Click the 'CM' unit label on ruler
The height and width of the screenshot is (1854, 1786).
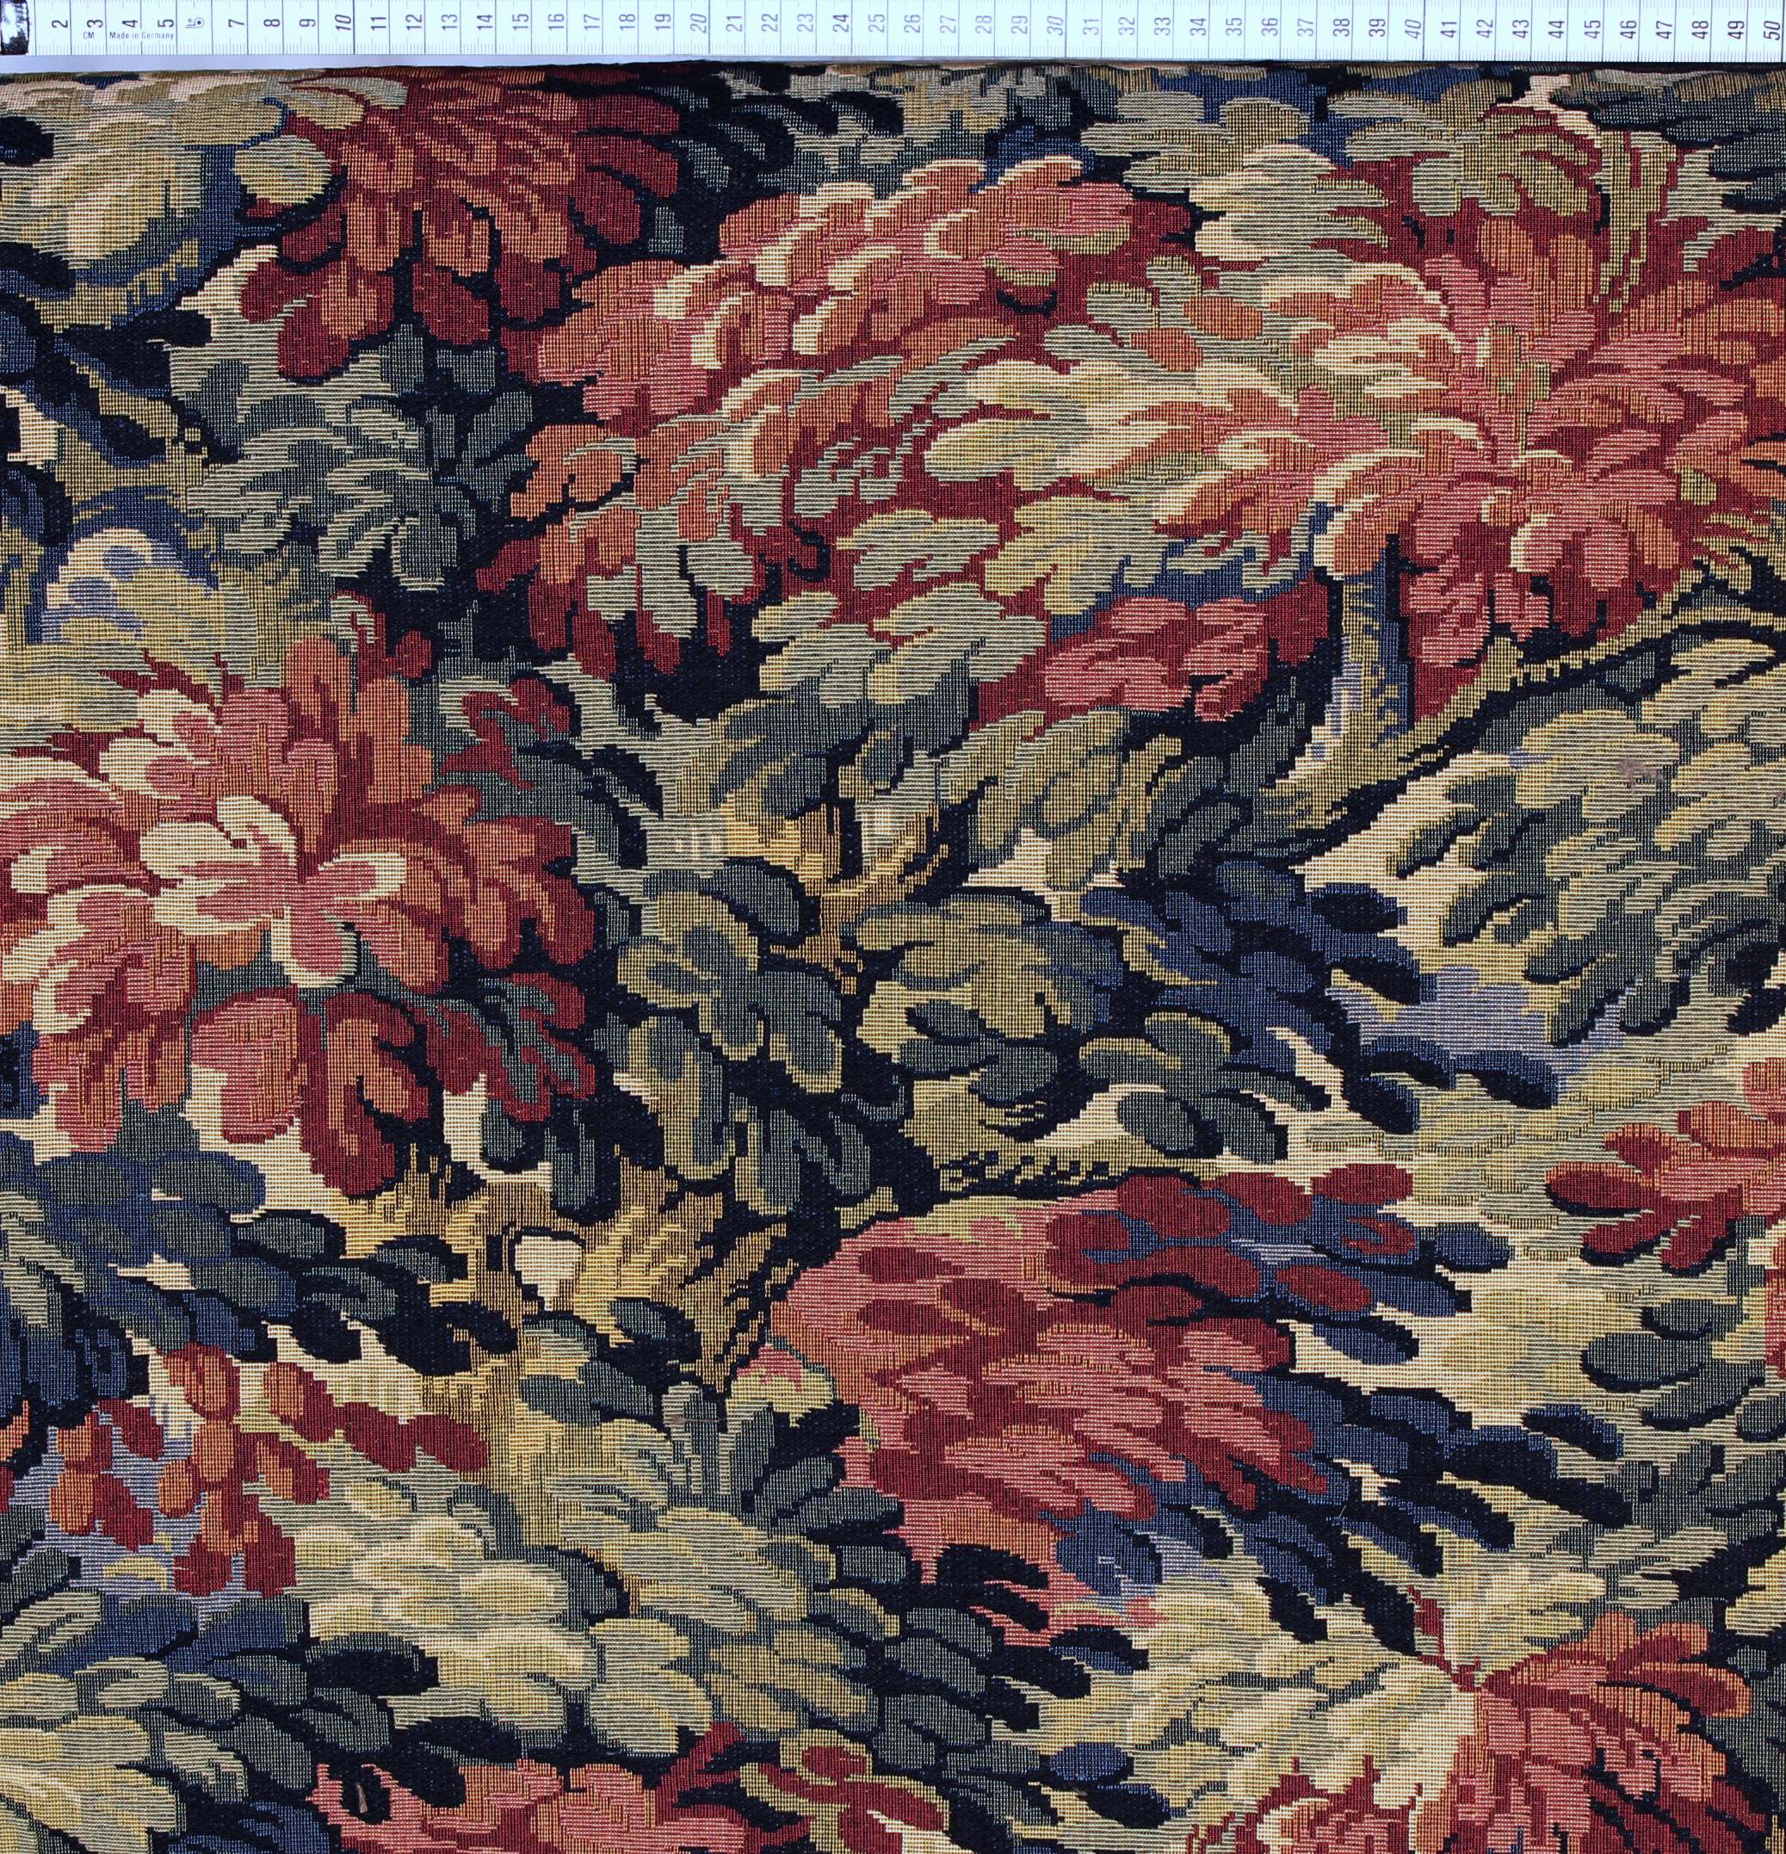coord(89,36)
